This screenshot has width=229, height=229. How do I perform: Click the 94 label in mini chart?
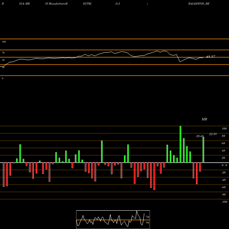click(x=147, y=223)
